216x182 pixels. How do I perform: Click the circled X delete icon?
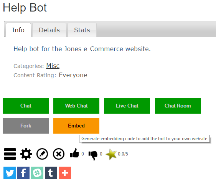pos(59,154)
